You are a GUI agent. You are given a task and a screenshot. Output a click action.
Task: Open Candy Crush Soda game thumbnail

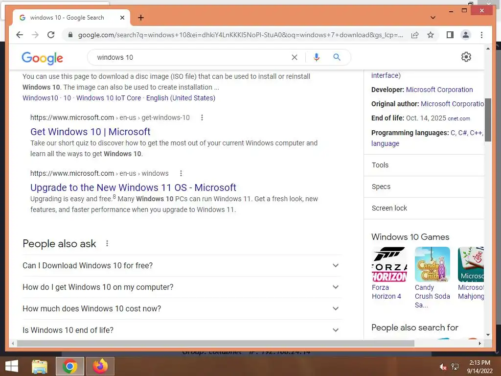tap(433, 264)
